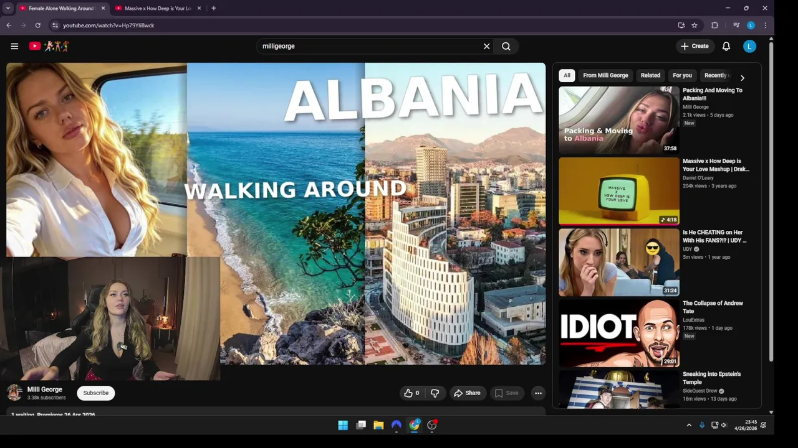The height and width of the screenshot is (448, 798).
Task: Select the From Milli George chip
Action: pyautogui.click(x=605, y=75)
